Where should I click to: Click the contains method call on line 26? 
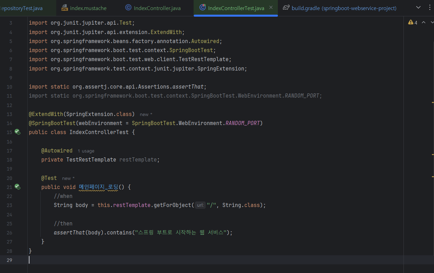119,232
